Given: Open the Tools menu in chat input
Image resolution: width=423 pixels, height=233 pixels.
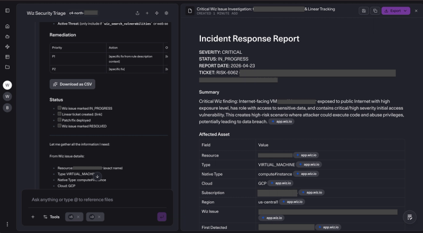Looking at the screenshot, I should 51,217.
